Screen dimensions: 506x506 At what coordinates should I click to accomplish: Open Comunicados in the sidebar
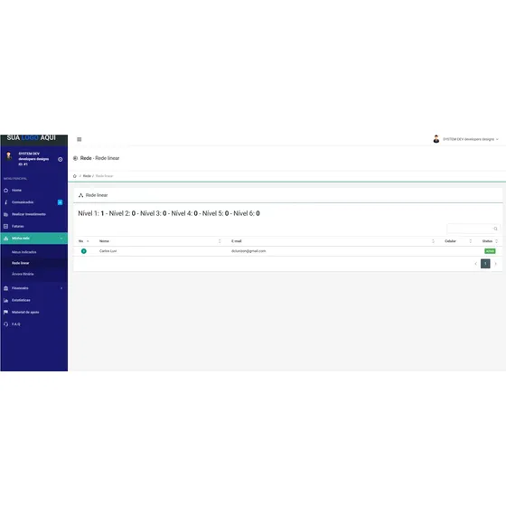(x=23, y=202)
